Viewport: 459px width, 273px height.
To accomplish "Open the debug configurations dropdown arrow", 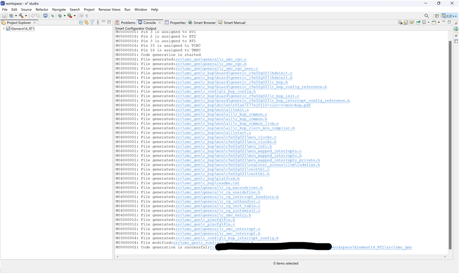I will point(64,16).
